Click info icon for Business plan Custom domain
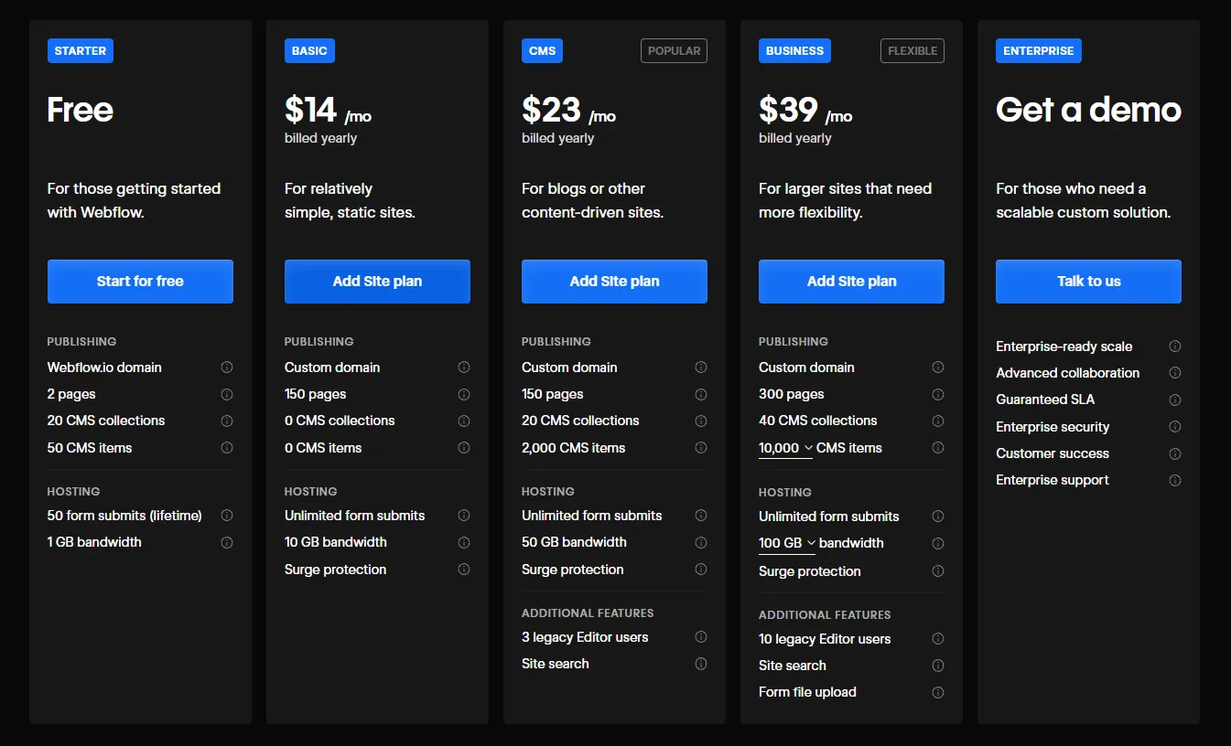Viewport: 1231px width, 746px height. [x=938, y=368]
